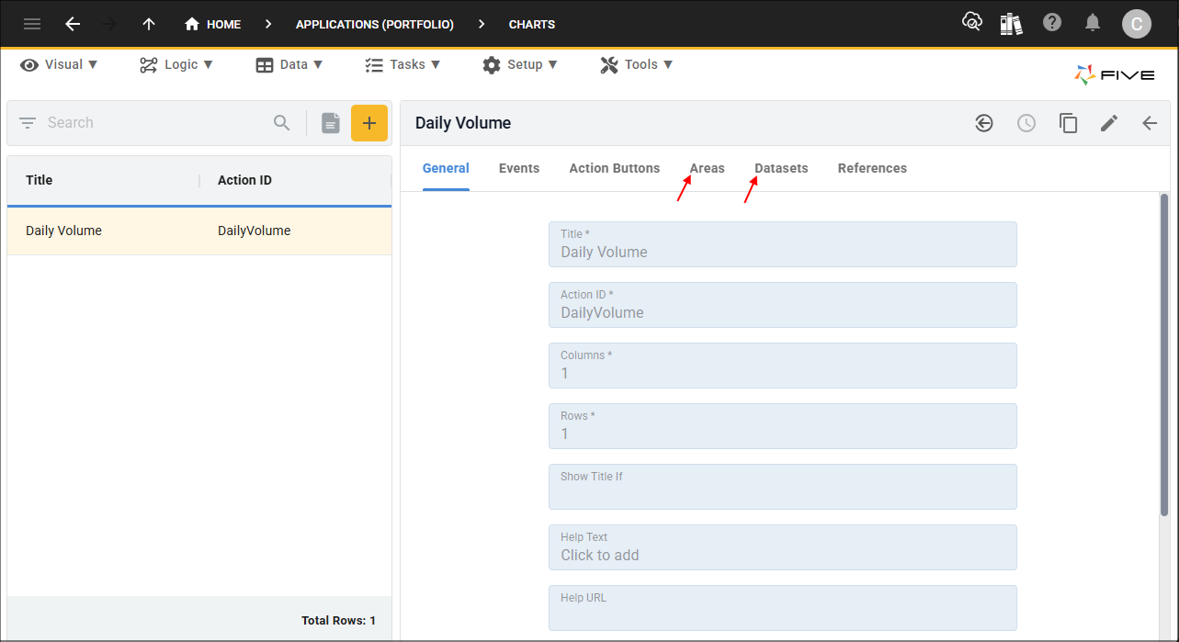The height and width of the screenshot is (642, 1179).
Task: Click the help question mark icon
Action: click(x=1052, y=23)
